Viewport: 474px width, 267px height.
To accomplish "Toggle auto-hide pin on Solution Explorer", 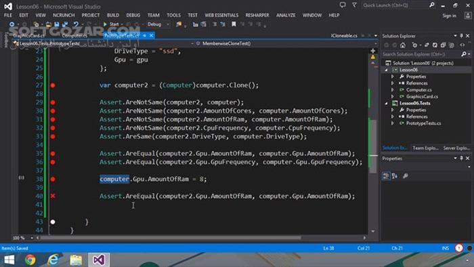I will tap(461, 36).
